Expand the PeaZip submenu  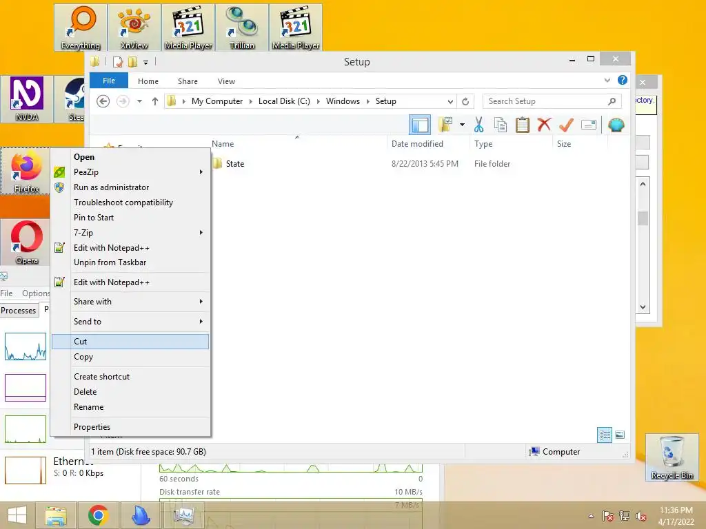point(130,172)
